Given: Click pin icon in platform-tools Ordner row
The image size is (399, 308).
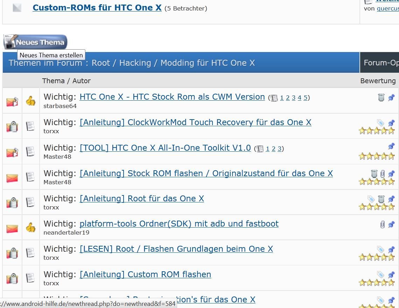Looking at the screenshot, I should [x=391, y=224].
